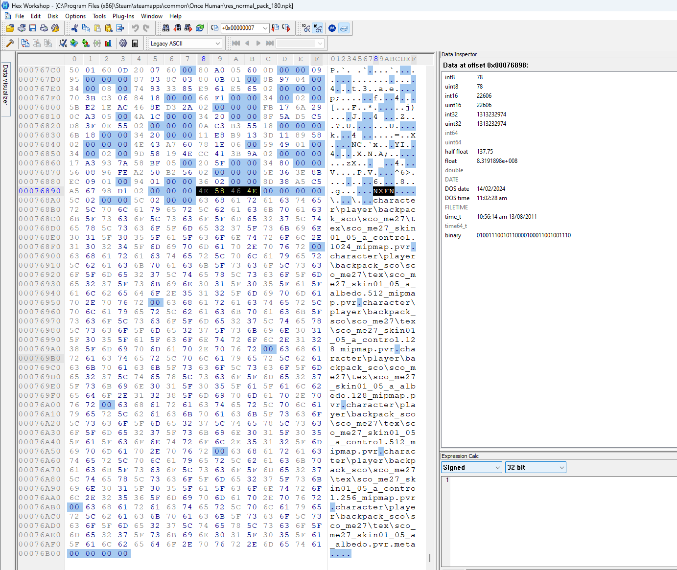Image resolution: width=677 pixels, height=570 pixels.
Task: Open the +0x00000007 offset dropdown
Action: [x=265, y=28]
